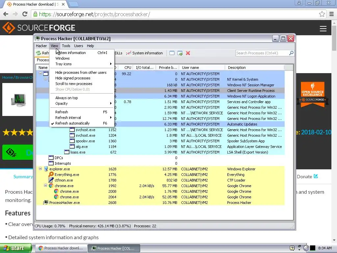The height and width of the screenshot is (253, 337).
Task: Click the help tray icon in taskbar
Action: [x=292, y=248]
